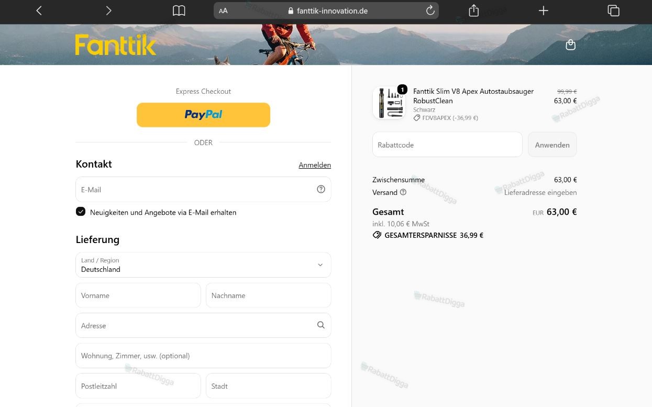This screenshot has width=652, height=407.
Task: Pay with the PayPal express button
Action: coord(203,115)
